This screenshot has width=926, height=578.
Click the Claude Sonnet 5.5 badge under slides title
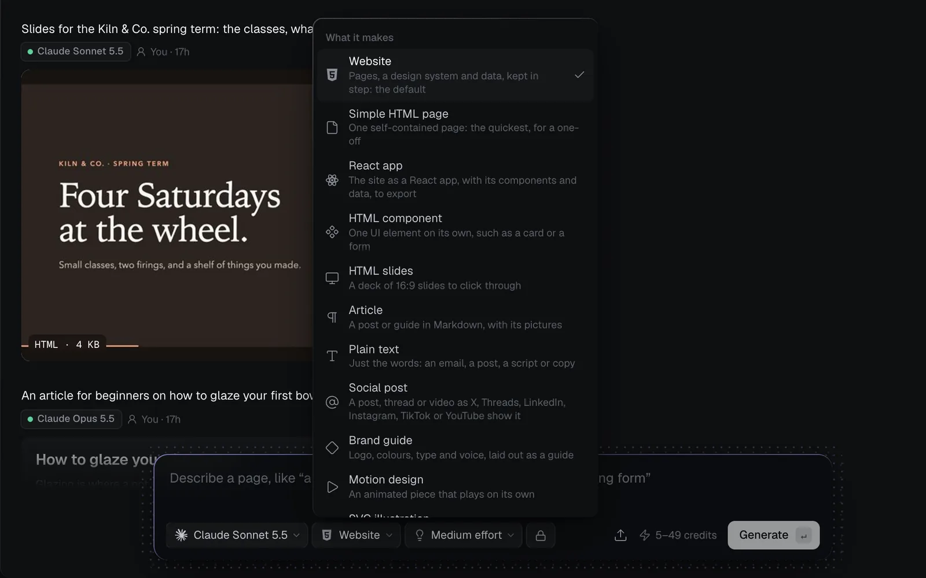point(76,51)
